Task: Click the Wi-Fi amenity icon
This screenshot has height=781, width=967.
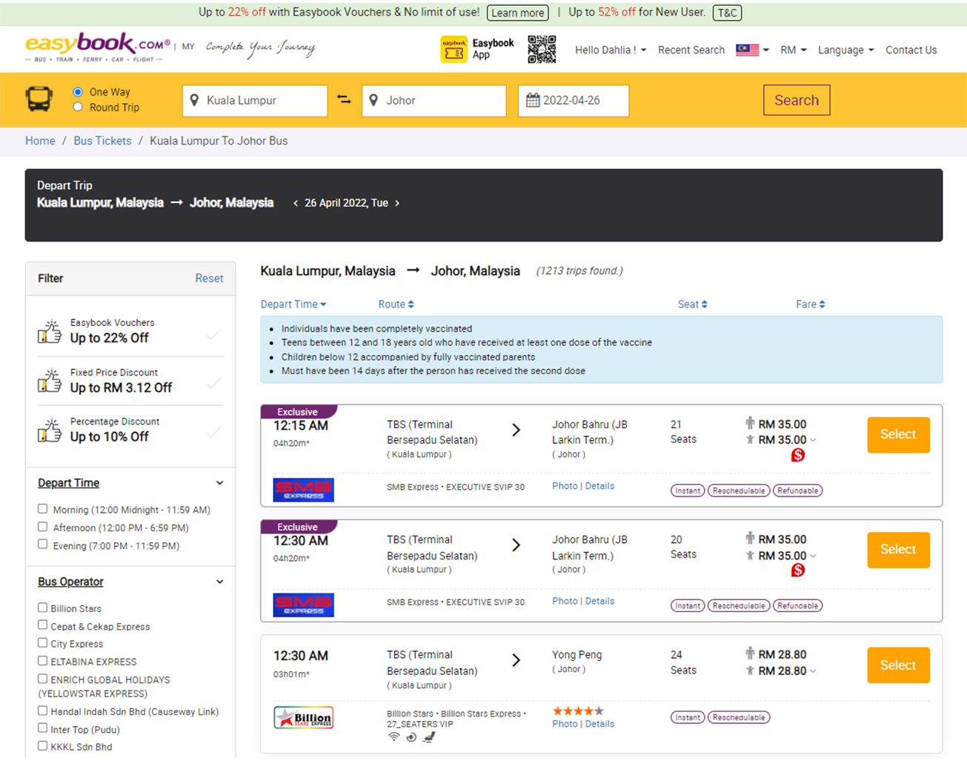Action: pyautogui.click(x=394, y=737)
